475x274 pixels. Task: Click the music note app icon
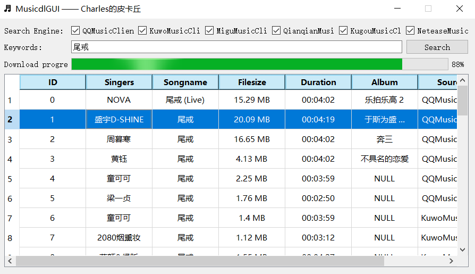(7, 9)
